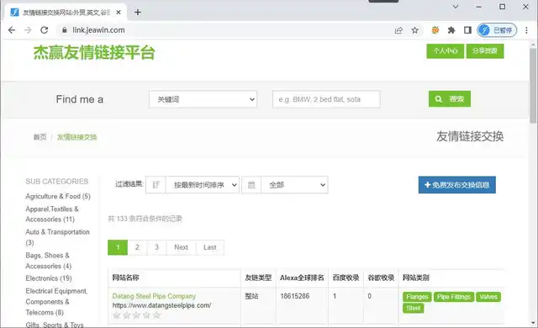Toggle the browser side panel icon
Screen dimensions: 538x328
pos(467,30)
